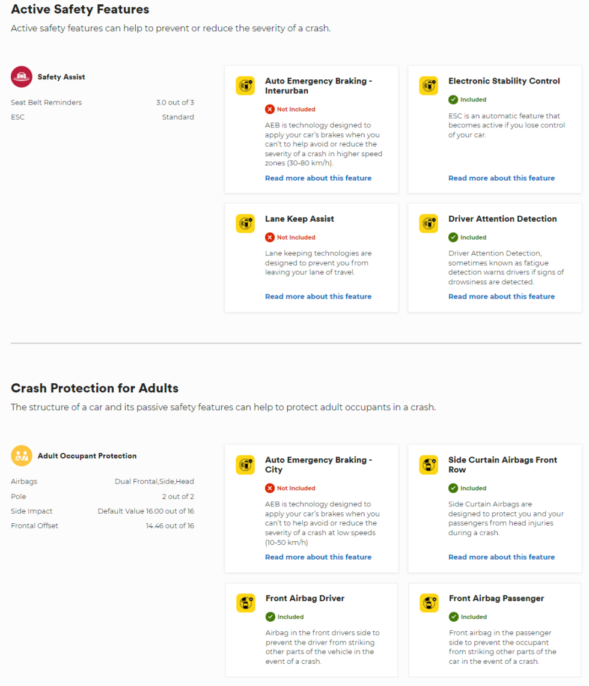This screenshot has width=589, height=686.
Task: Click the Auto Emergency Braking Interurban icon
Action: point(245,85)
